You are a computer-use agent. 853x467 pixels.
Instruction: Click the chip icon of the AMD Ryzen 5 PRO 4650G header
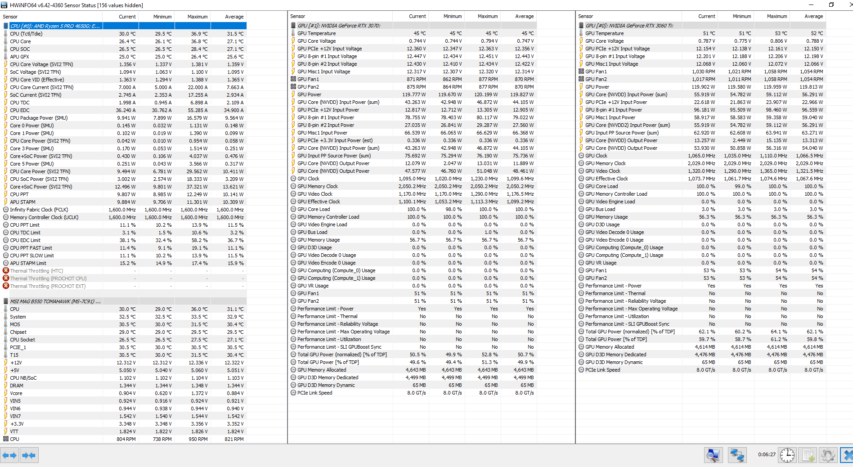coord(6,26)
